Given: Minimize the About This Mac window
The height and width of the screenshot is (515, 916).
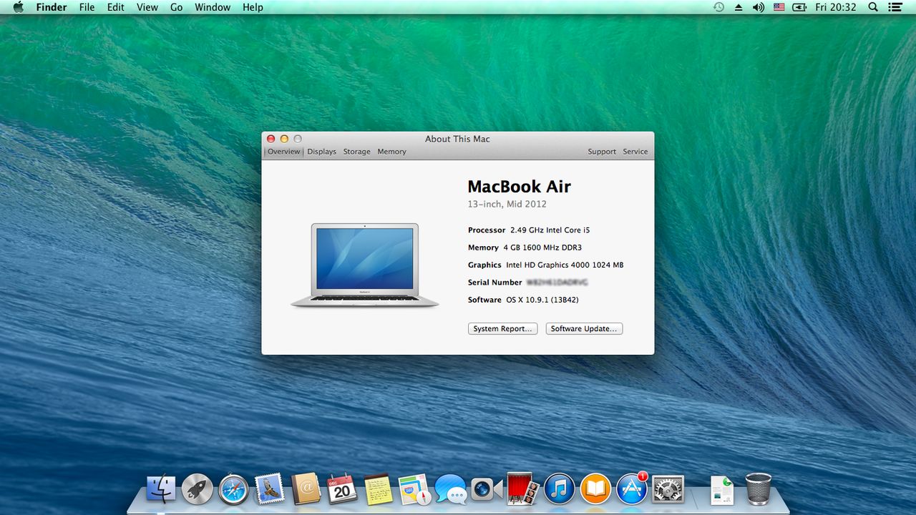Looking at the screenshot, I should pyautogui.click(x=284, y=139).
